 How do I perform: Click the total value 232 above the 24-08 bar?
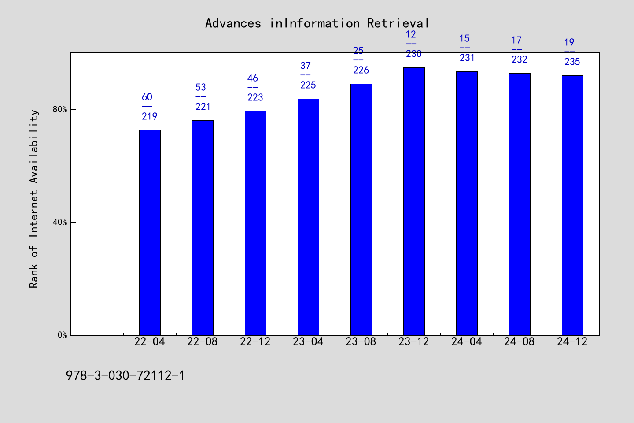coord(520,60)
